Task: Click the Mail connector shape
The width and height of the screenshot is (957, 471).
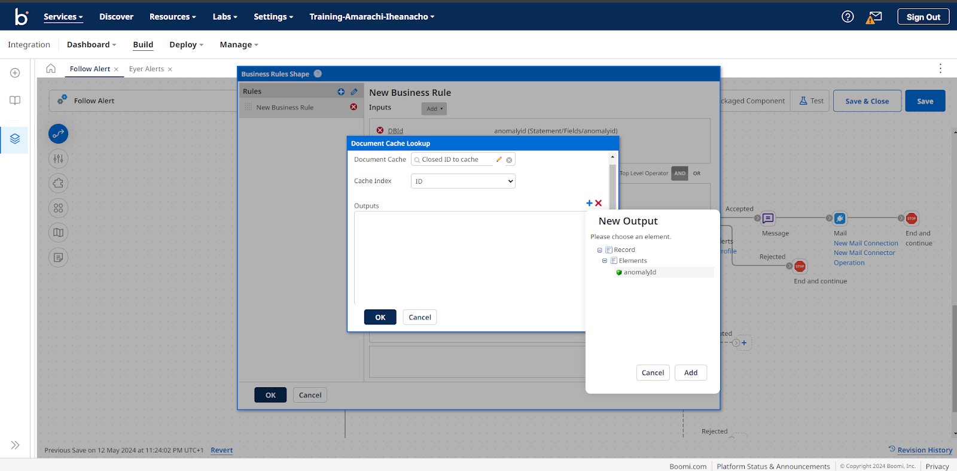Action: click(x=840, y=218)
